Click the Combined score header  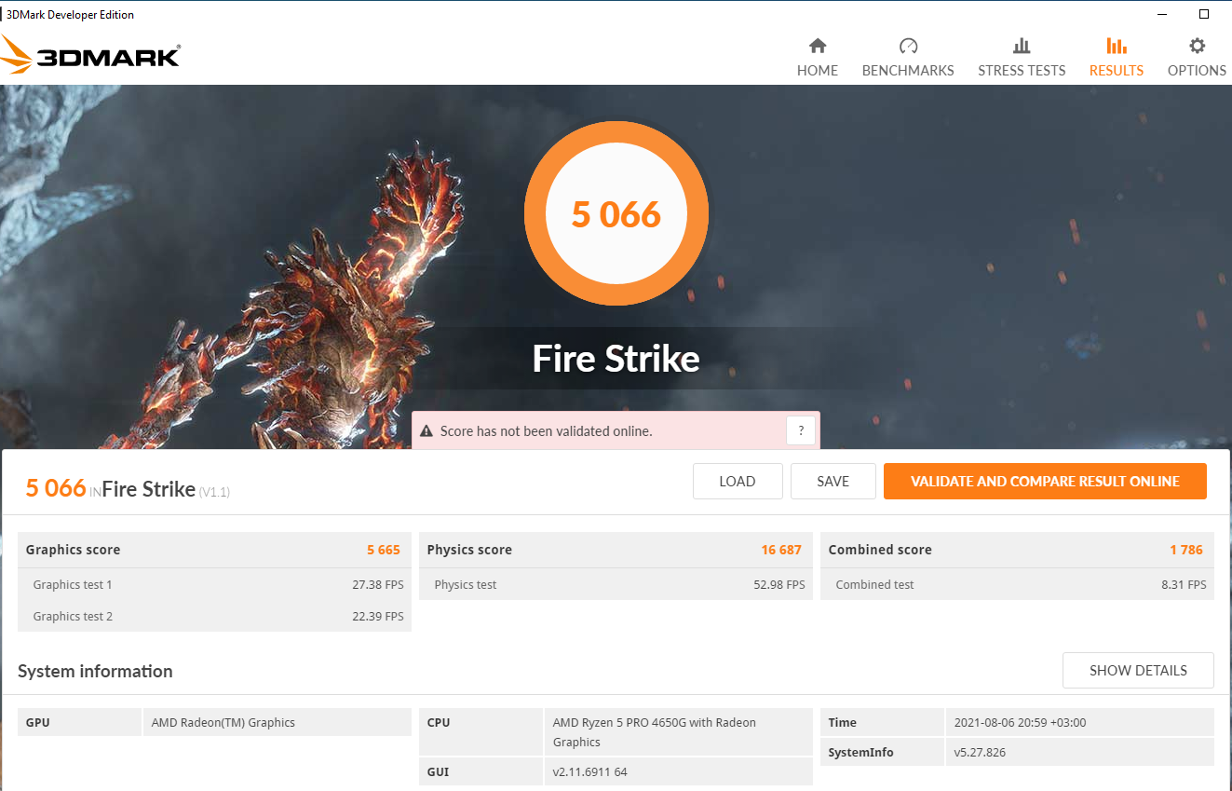880,550
